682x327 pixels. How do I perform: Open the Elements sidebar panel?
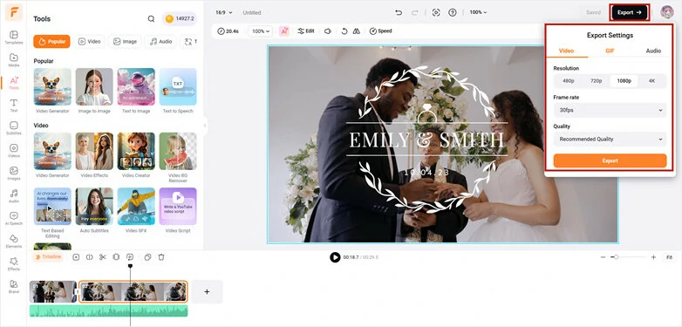coord(13,241)
